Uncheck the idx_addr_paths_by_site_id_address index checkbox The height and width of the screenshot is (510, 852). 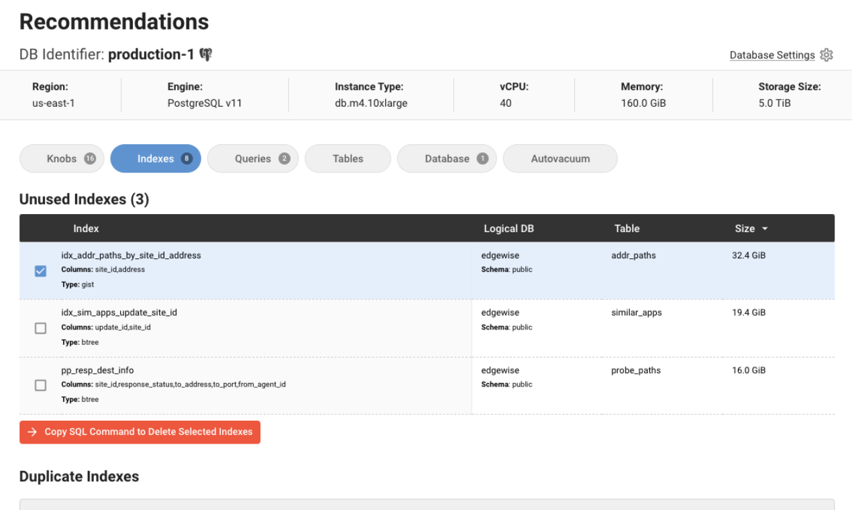40,271
